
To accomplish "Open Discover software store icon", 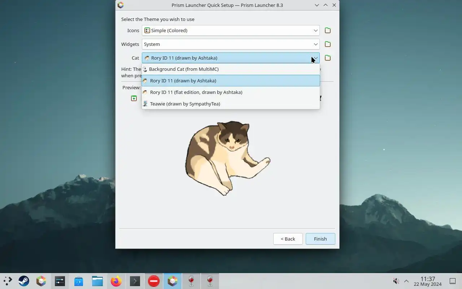I will tap(79, 281).
